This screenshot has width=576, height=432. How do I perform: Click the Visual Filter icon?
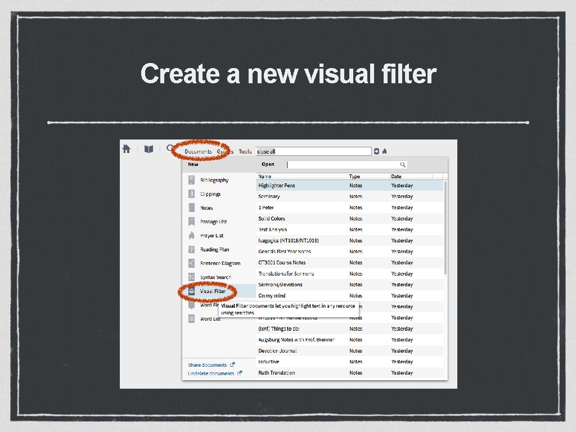tap(191, 291)
